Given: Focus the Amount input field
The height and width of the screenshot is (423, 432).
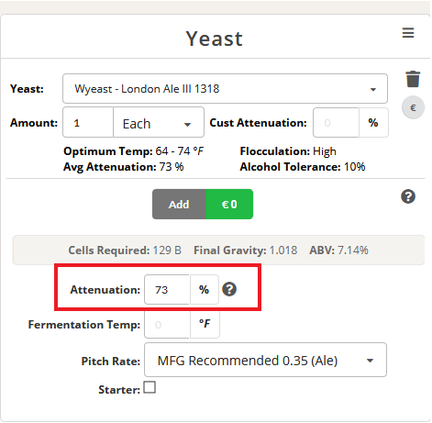Looking at the screenshot, I should (88, 123).
